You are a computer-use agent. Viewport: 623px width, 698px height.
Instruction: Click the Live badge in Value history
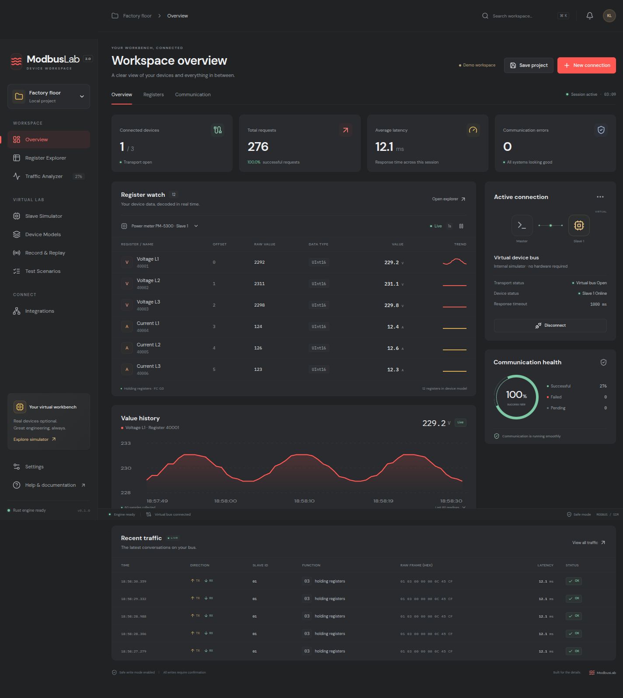(460, 422)
